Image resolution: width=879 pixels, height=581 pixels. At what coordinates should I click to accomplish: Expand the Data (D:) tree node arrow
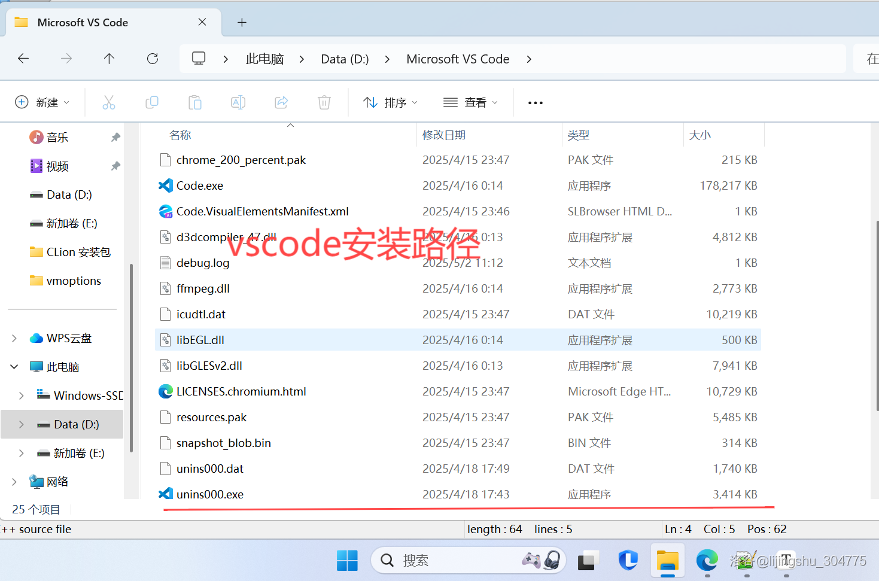22,424
